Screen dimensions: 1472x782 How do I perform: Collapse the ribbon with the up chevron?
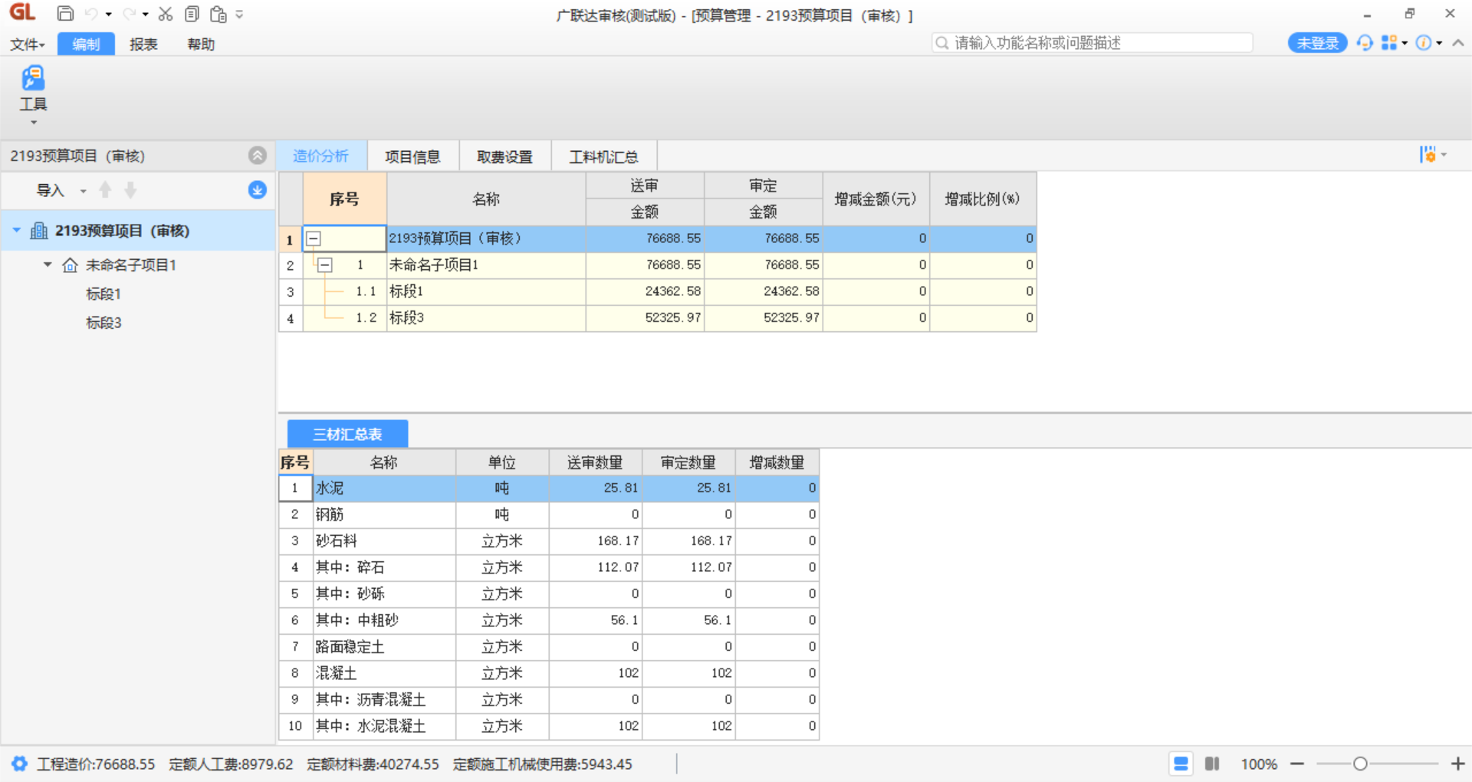[1458, 43]
